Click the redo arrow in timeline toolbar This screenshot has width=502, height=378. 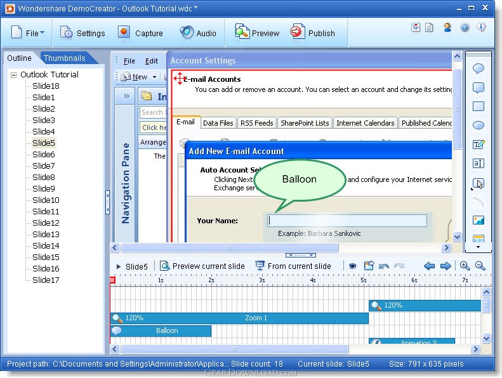click(399, 266)
